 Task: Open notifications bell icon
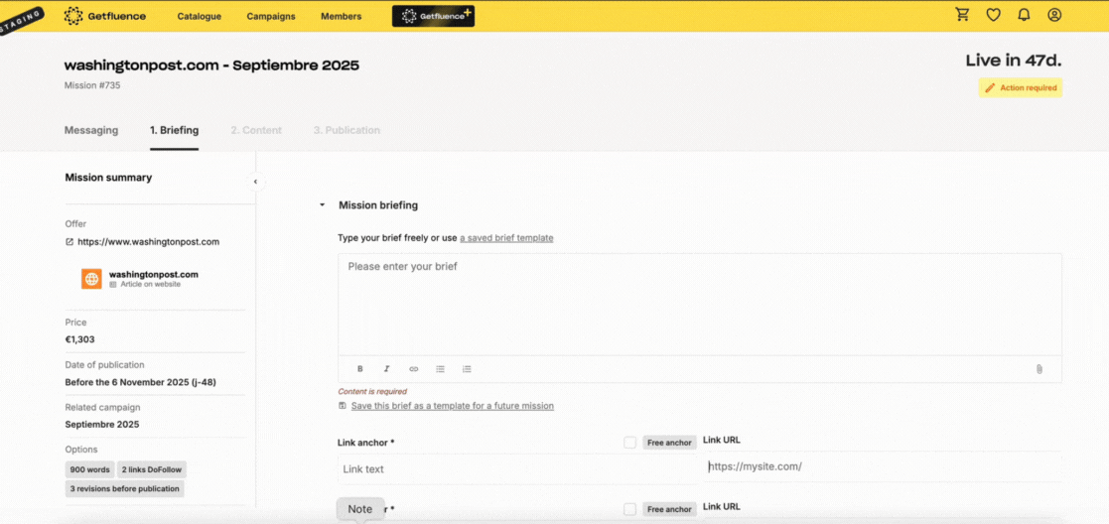tap(1024, 15)
